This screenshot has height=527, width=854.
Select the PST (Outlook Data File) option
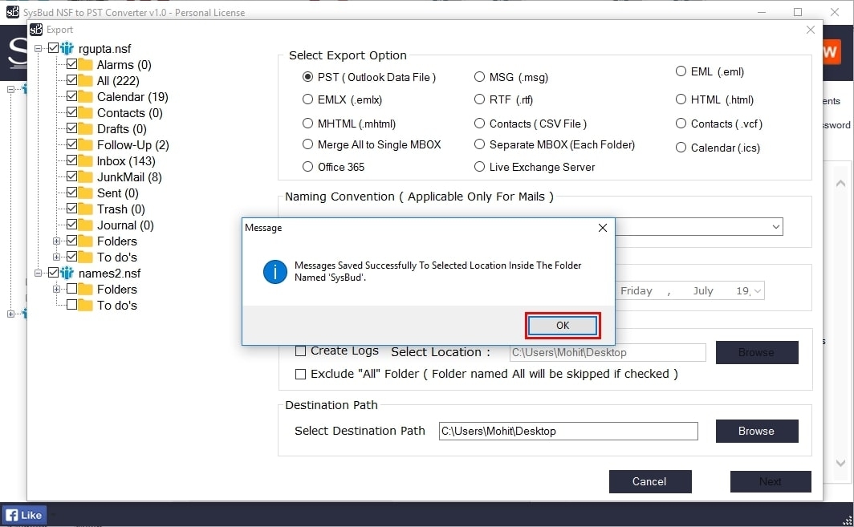coord(307,77)
